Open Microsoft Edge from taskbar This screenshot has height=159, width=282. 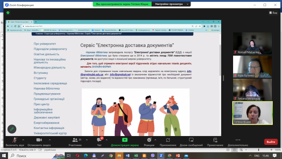pyautogui.click(x=86, y=155)
